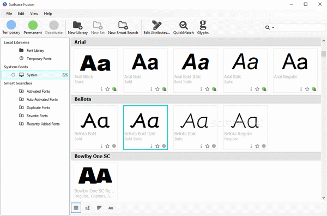
Task: Activate Bellota Bold Italic gray dot
Action: [x=164, y=146]
